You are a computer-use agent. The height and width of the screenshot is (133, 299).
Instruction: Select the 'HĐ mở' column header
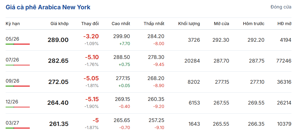pos(284,24)
